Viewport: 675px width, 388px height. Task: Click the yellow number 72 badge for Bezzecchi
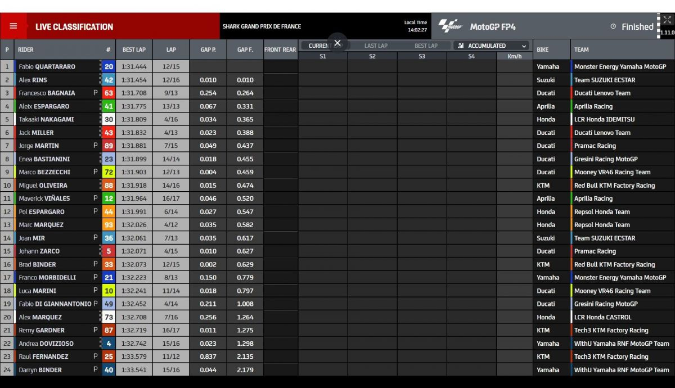[x=109, y=172]
